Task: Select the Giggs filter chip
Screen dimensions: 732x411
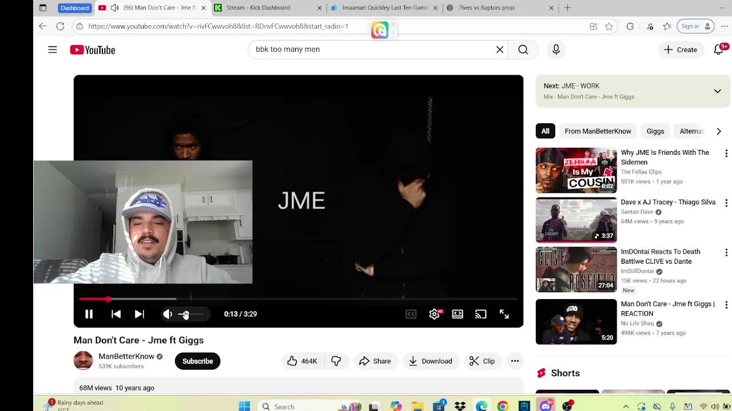Action: [x=655, y=131]
